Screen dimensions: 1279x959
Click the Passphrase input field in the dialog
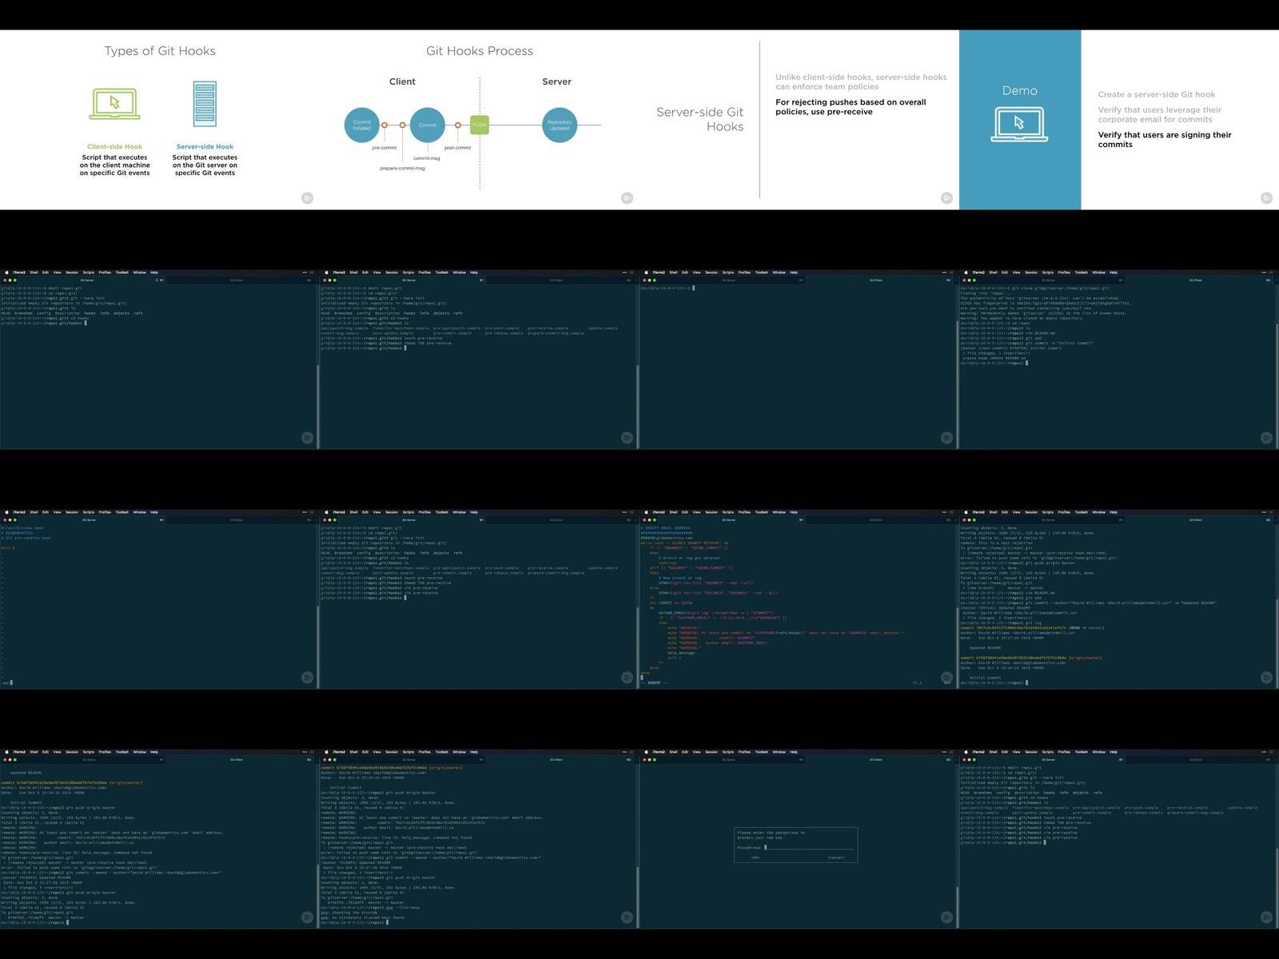point(809,847)
